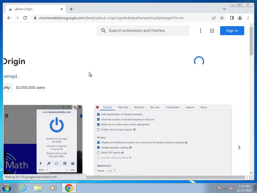
Task: Show the next screenshot with arrow
Action: tap(239, 148)
